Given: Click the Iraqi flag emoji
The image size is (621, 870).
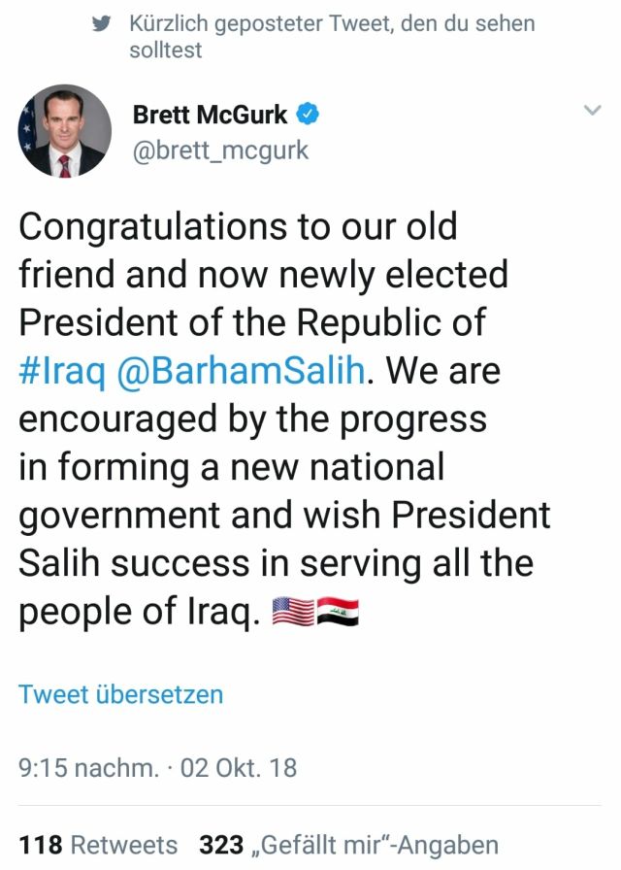Looking at the screenshot, I should tap(338, 612).
